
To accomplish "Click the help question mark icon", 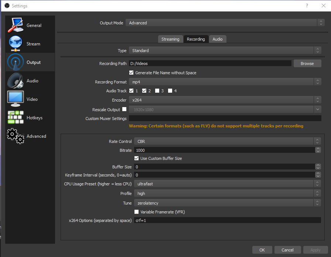I will (x=307, y=6).
